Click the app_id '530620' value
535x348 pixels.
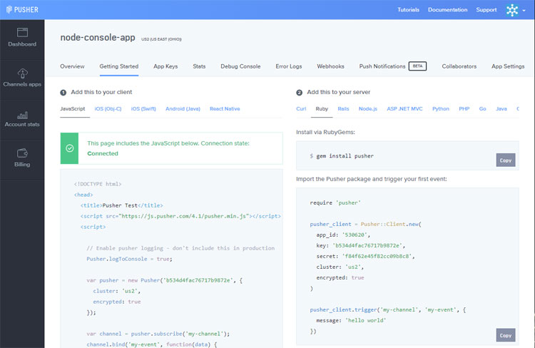355,235
